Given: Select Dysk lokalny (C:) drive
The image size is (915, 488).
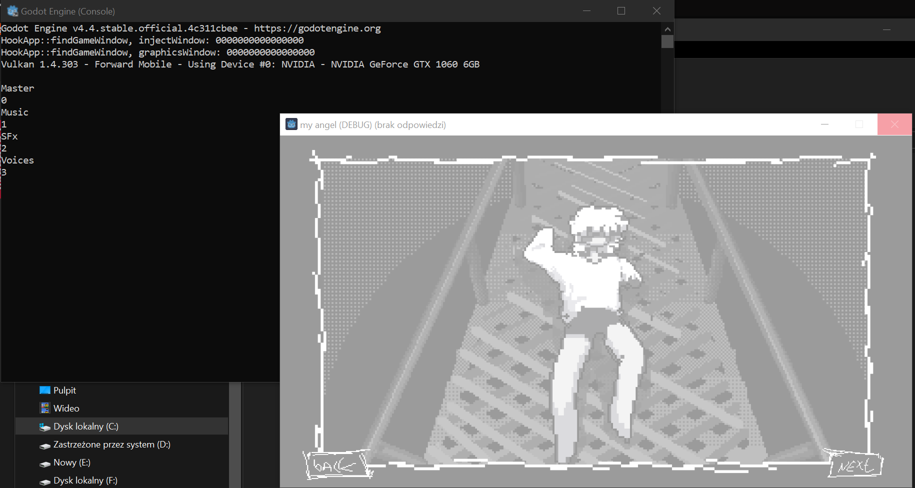Looking at the screenshot, I should [121, 426].
